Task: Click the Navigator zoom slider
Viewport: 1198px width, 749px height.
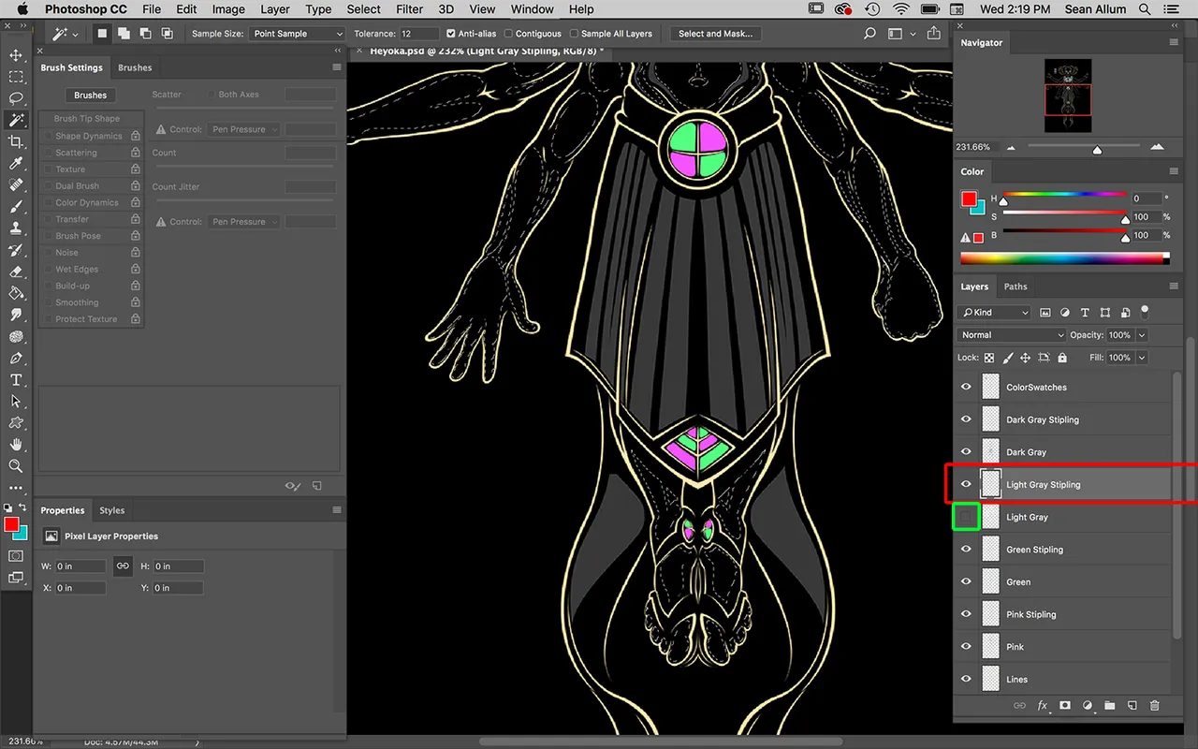Action: click(1084, 147)
